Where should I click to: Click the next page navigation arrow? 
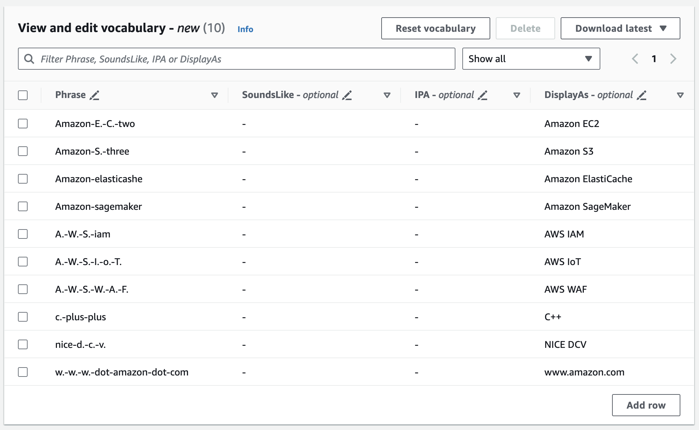click(674, 59)
